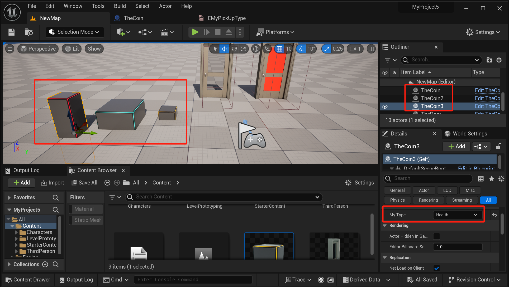Toggle grid snapping in viewport

pos(279,49)
